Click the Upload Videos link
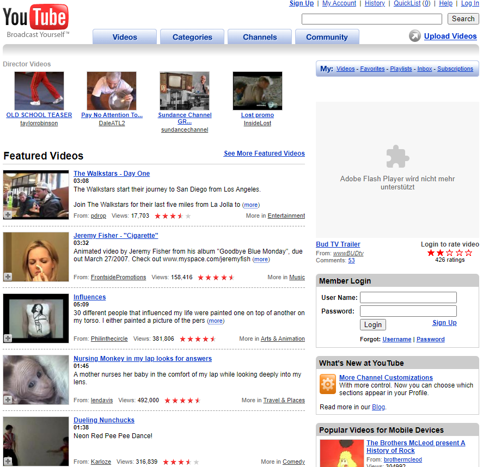The image size is (483, 467). pyautogui.click(x=450, y=36)
